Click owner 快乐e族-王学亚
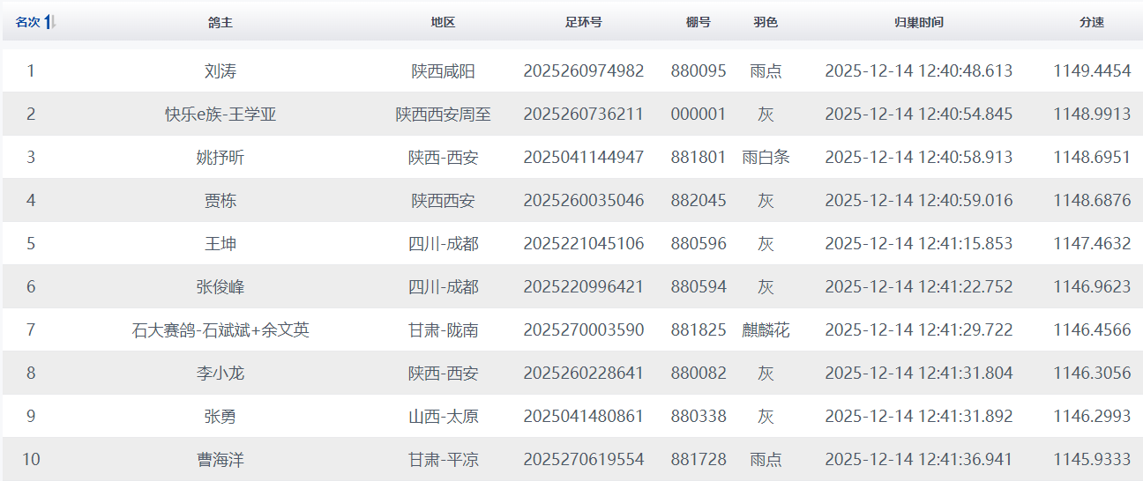1143x481 pixels. click(x=220, y=115)
